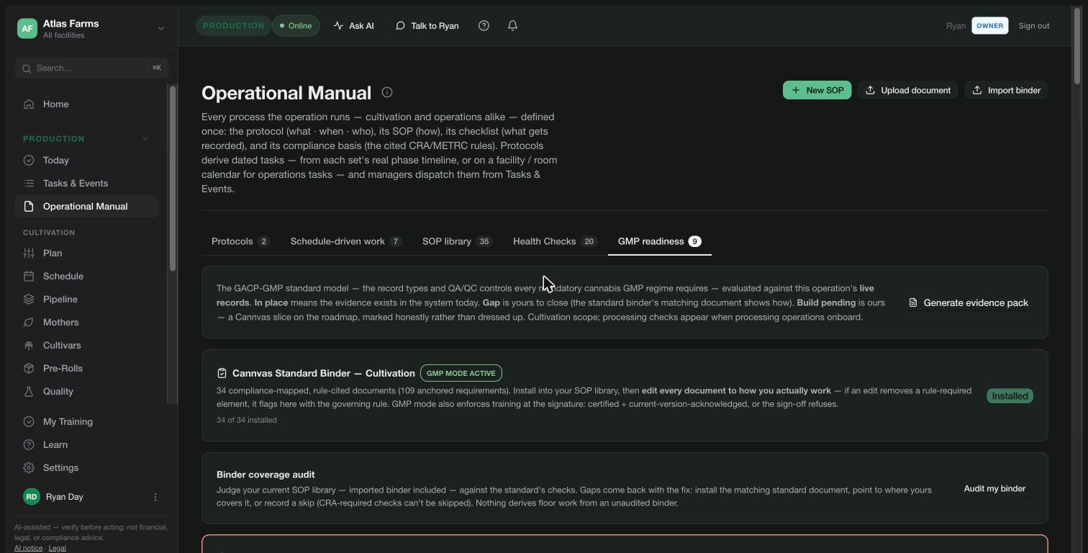Viewport: 1088px width, 553px height.
Task: Click the Cultivars plant icon
Action: point(29,346)
